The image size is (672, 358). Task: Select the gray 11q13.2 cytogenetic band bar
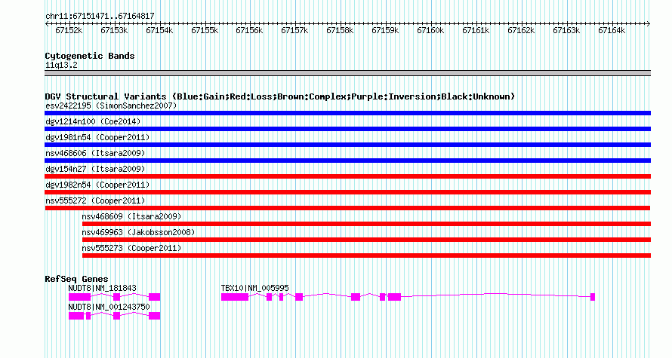[347, 74]
